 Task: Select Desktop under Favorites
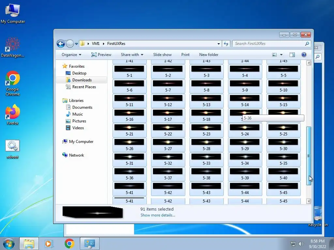tap(76, 73)
